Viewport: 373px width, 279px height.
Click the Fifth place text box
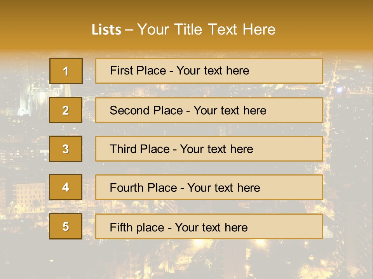click(209, 226)
